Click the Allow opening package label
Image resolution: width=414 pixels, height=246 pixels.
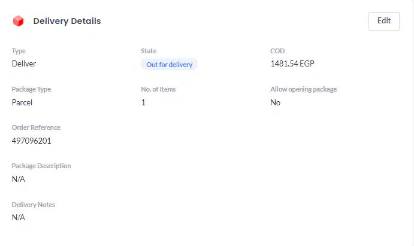pos(303,89)
